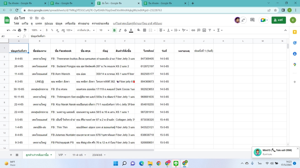
Task: Open File Explorer in the taskbar
Action: tap(150, 163)
